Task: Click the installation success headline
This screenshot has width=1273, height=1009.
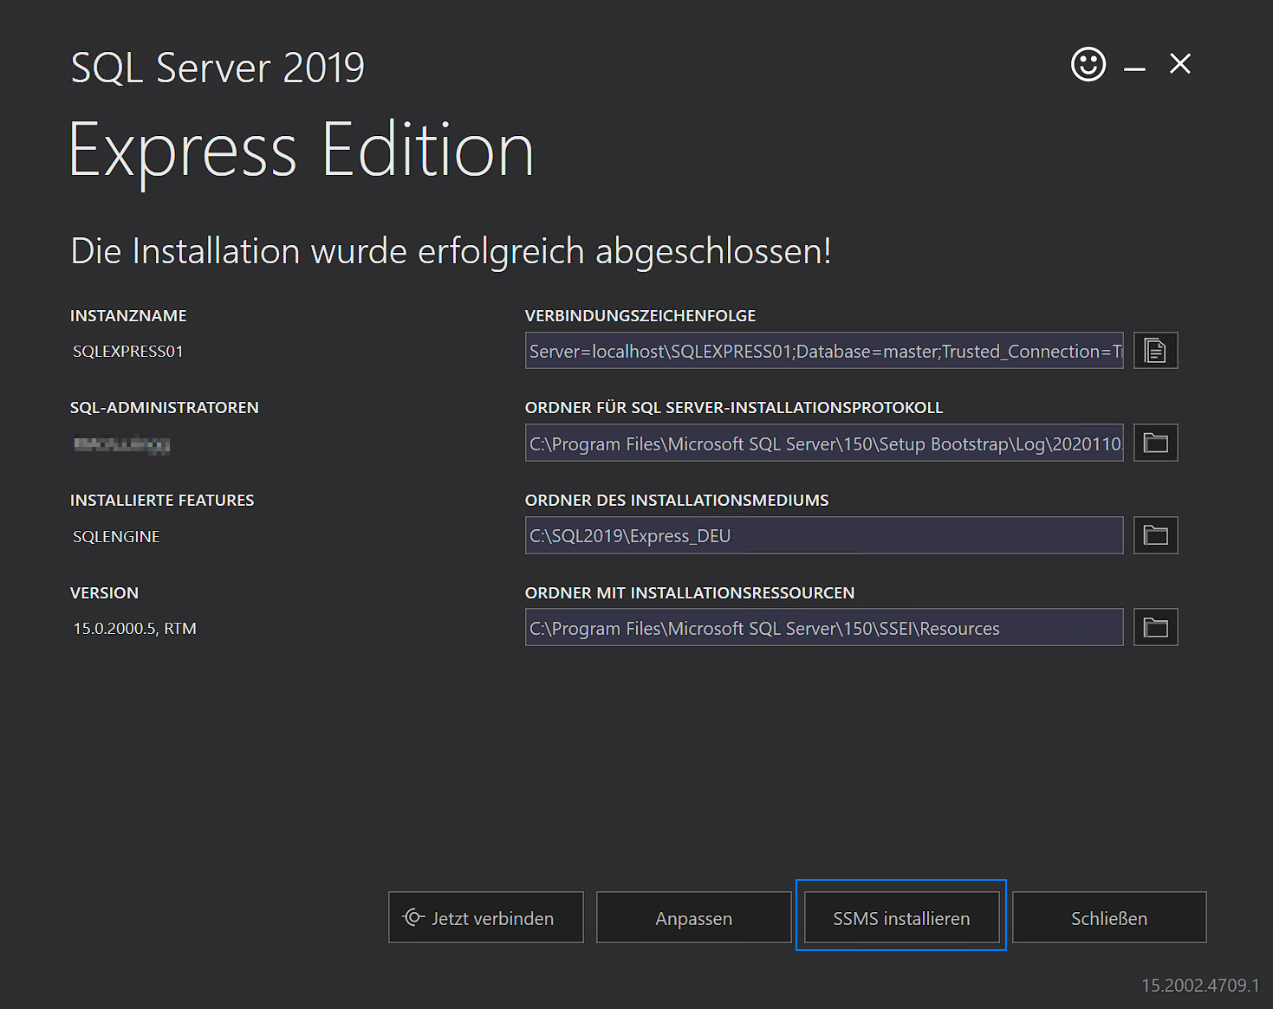Action: pyautogui.click(x=451, y=251)
